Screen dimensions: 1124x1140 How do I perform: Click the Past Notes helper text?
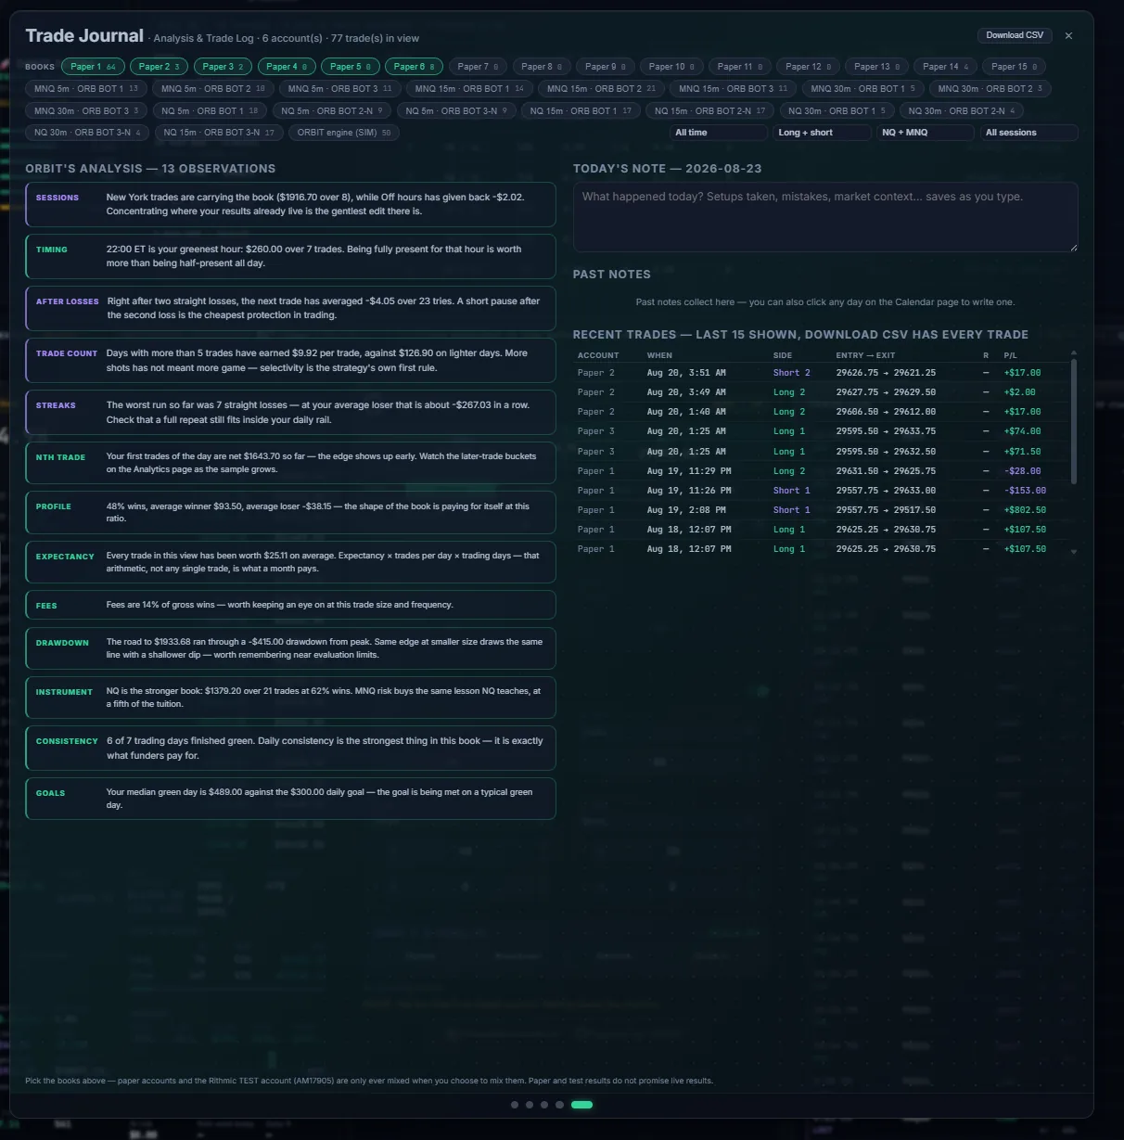point(825,302)
